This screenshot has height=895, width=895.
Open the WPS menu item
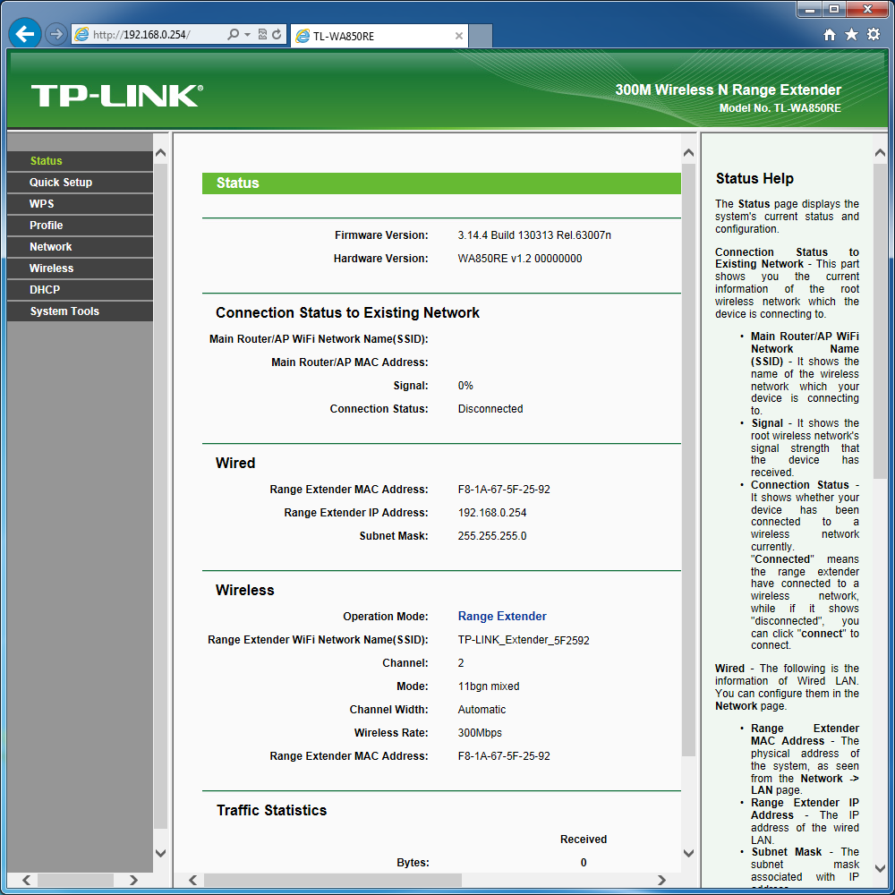(x=80, y=204)
